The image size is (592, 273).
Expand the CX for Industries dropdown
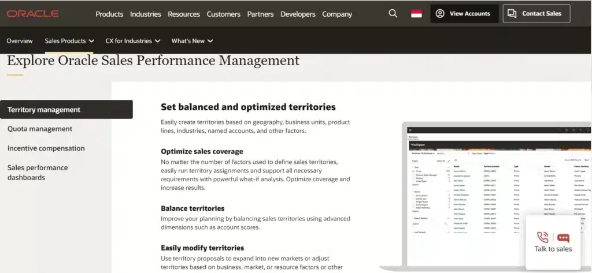[133, 41]
